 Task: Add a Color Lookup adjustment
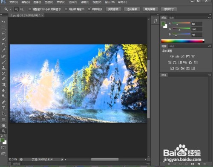pos(196,62)
